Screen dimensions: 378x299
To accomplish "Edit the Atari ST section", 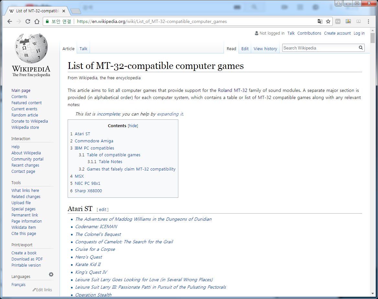I will [103, 210].
